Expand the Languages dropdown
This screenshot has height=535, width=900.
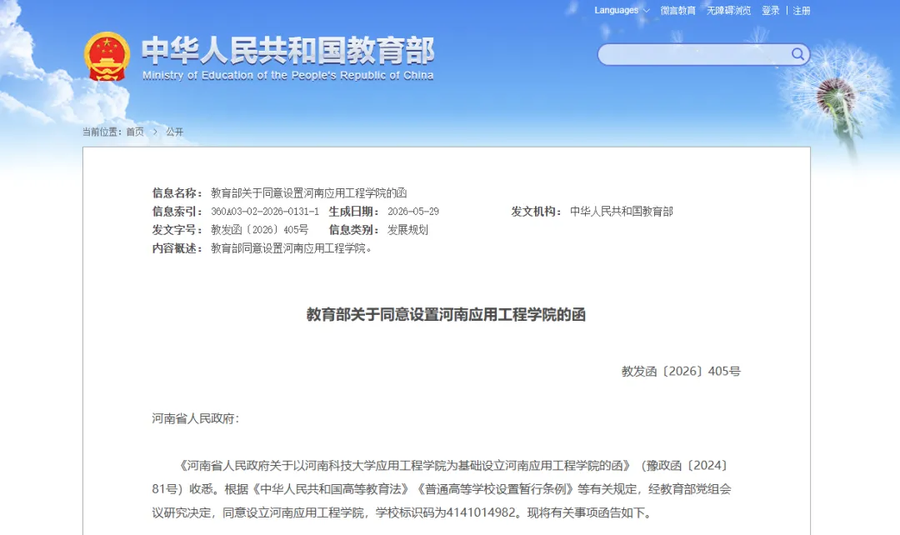click(622, 10)
